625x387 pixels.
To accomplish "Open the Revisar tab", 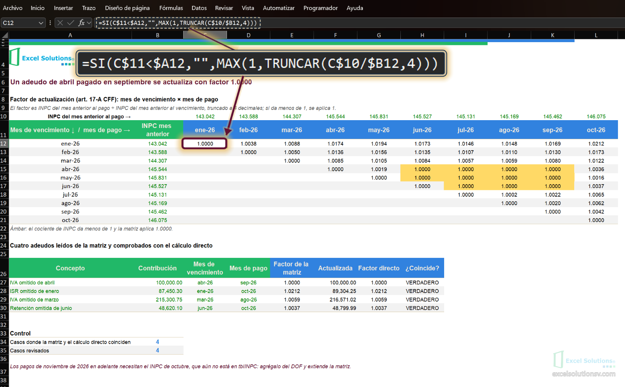I will [224, 8].
